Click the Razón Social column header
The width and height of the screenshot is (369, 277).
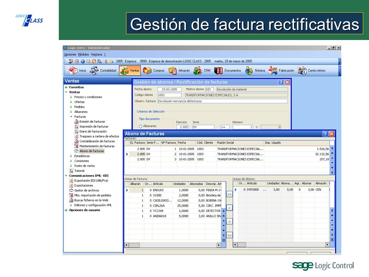(240, 143)
